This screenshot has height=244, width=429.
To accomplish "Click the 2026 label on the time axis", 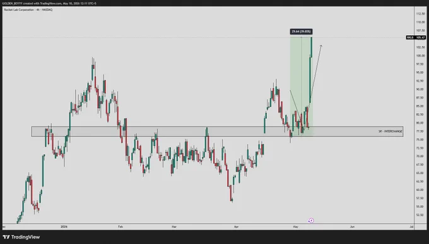I will 64,226.
